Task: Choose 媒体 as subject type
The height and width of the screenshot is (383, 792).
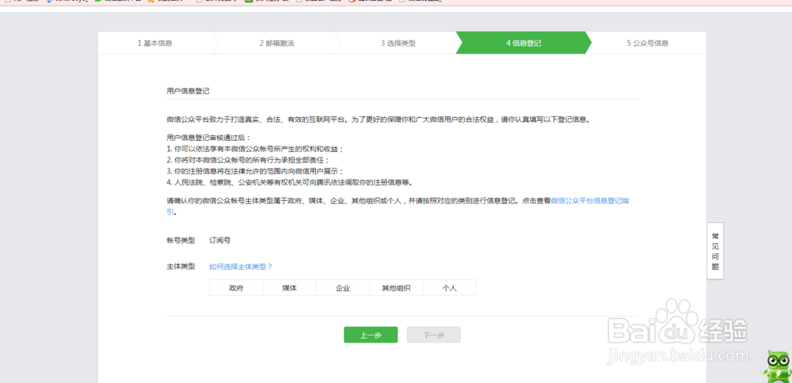Action: pyautogui.click(x=289, y=288)
